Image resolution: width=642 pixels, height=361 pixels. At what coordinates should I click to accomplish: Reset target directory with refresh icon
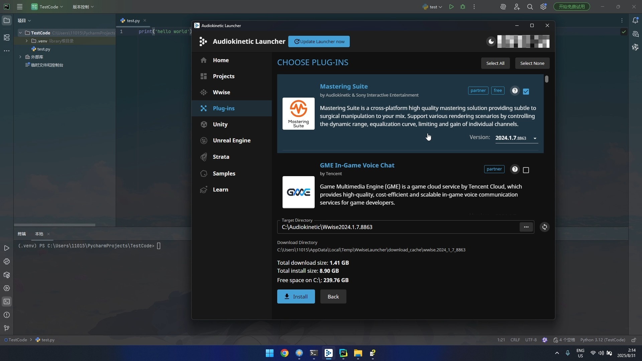(545, 227)
